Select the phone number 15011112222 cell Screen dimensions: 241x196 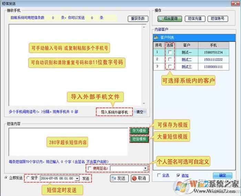[x=213, y=60]
